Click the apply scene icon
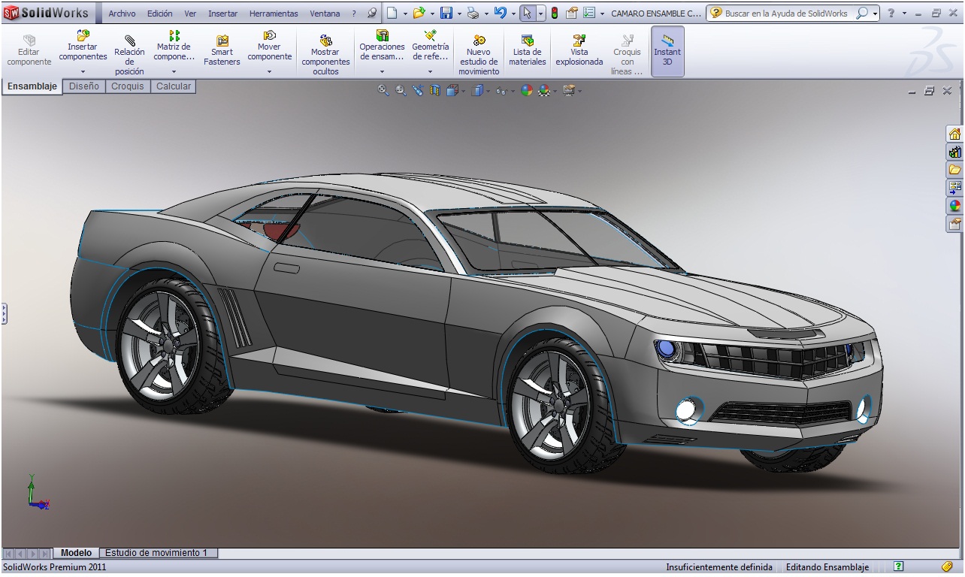 point(543,91)
